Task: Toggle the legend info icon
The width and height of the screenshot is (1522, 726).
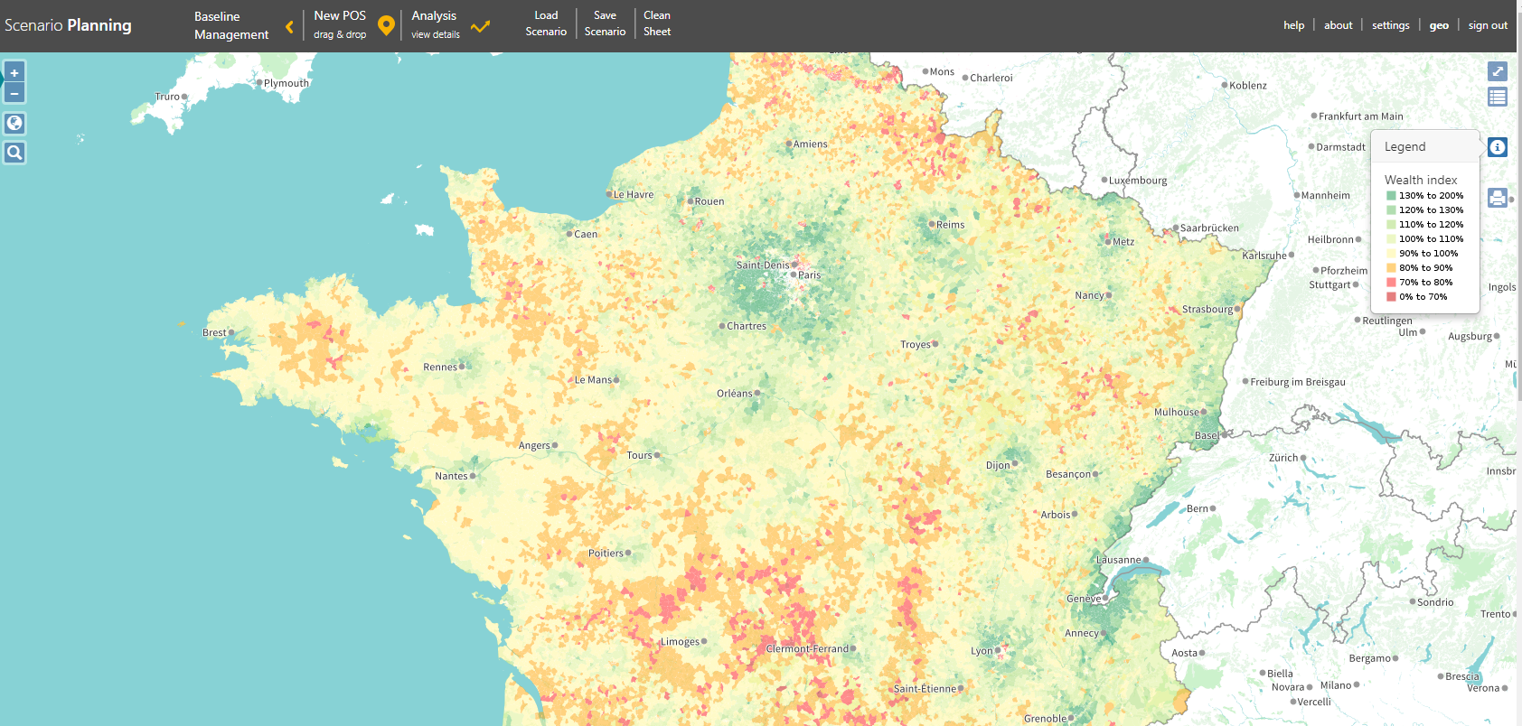Action: click(1498, 147)
